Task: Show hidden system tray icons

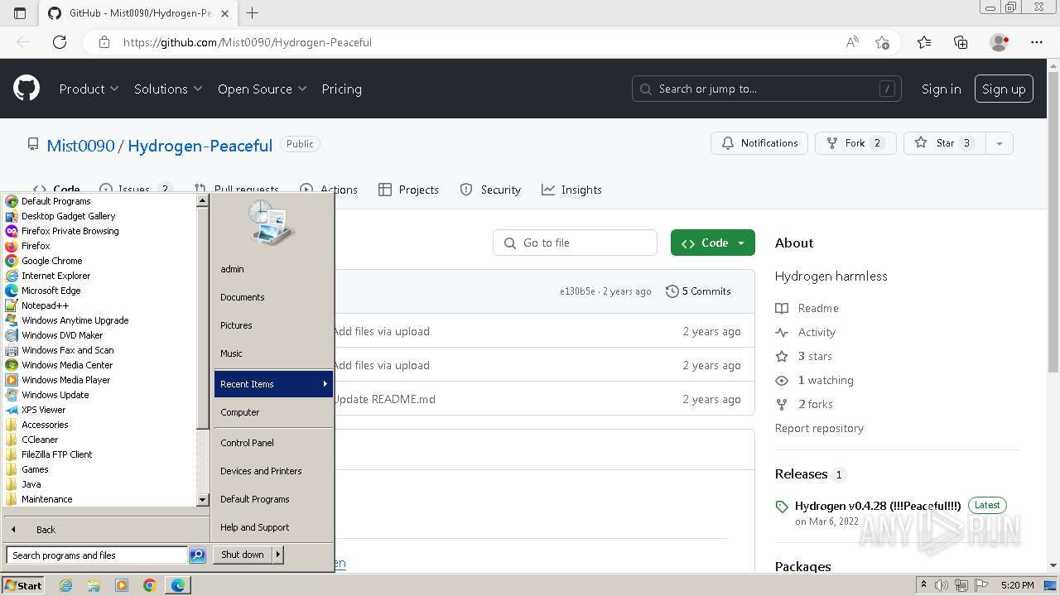Action: [923, 585]
